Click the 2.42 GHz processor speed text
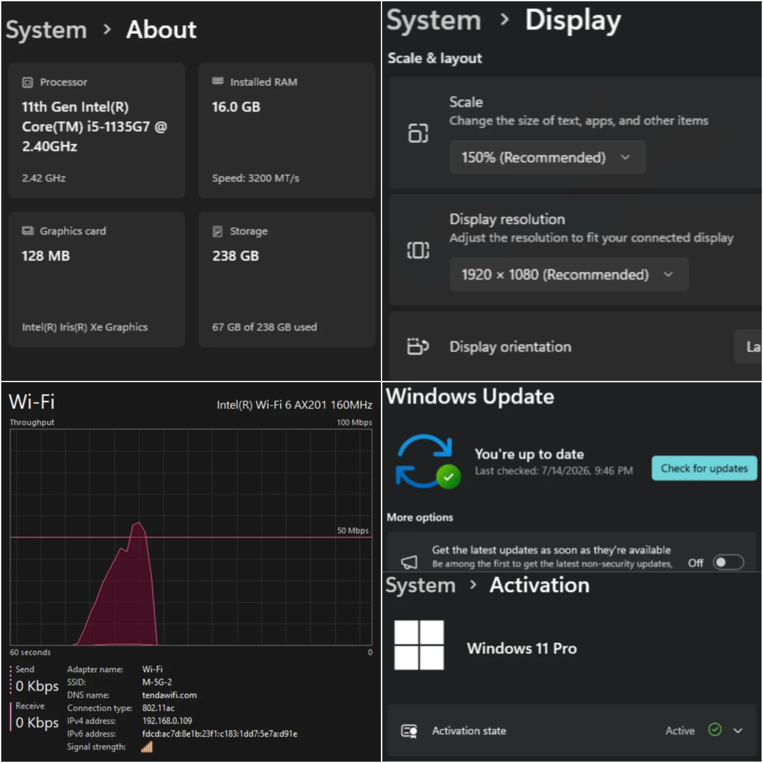763x763 pixels. [x=43, y=178]
